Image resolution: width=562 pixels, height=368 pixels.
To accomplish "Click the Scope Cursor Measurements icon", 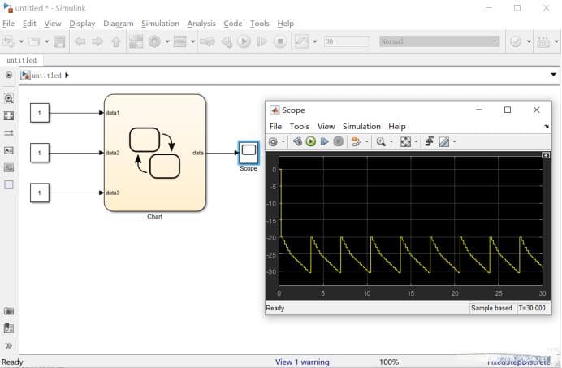I will click(444, 142).
